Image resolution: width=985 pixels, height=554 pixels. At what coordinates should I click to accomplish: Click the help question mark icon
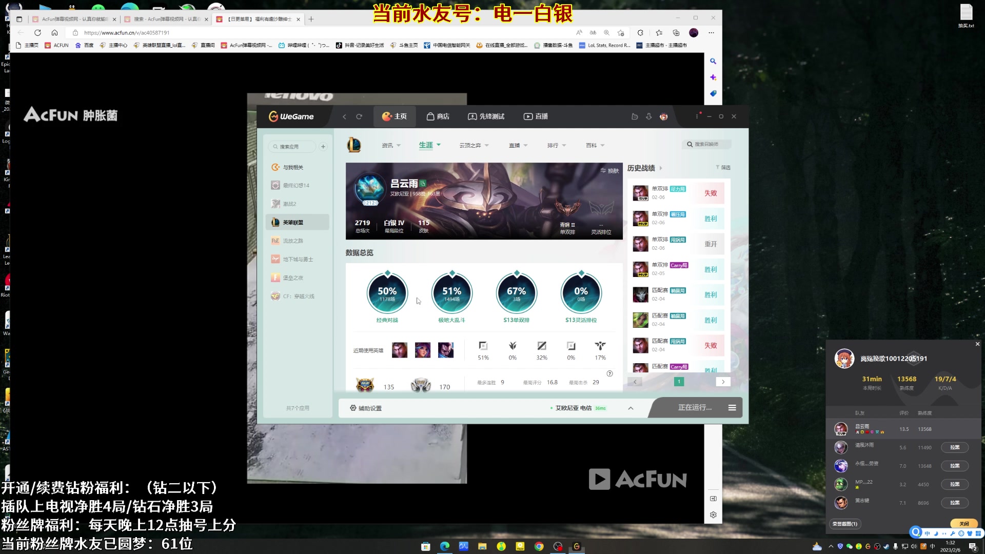[x=609, y=373]
